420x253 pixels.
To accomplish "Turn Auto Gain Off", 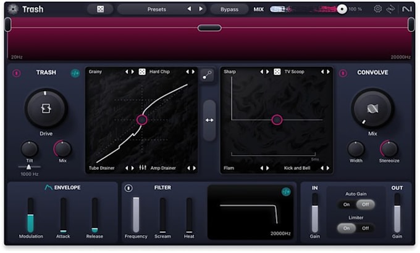I will (366, 204).
